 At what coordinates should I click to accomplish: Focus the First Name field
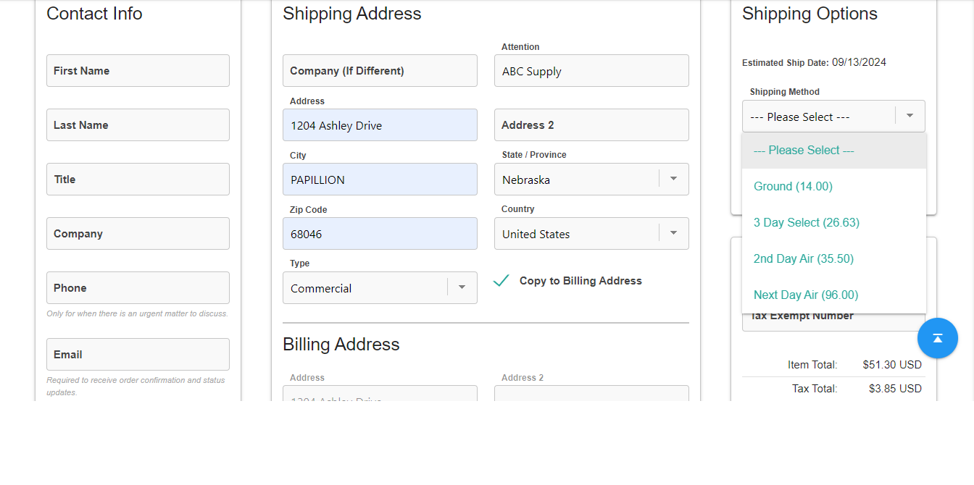coord(138,71)
